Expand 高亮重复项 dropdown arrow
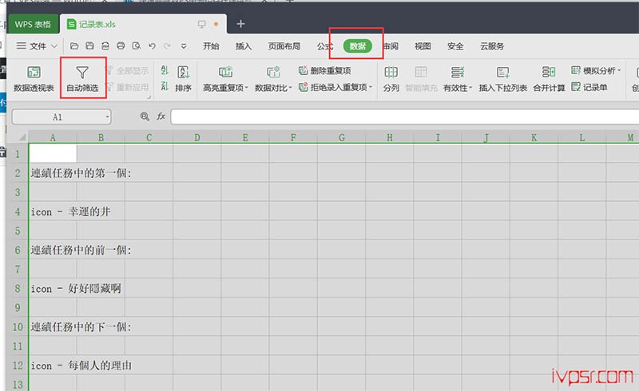 pyautogui.click(x=246, y=88)
